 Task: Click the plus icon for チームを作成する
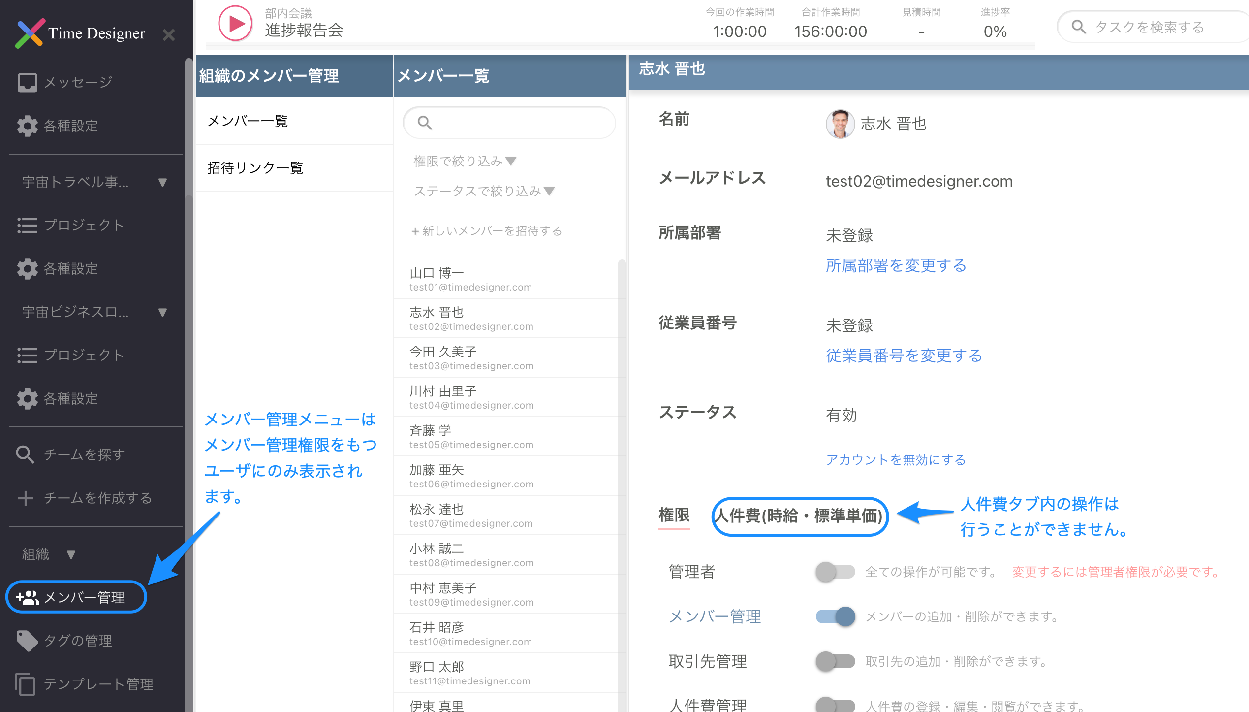tap(25, 498)
